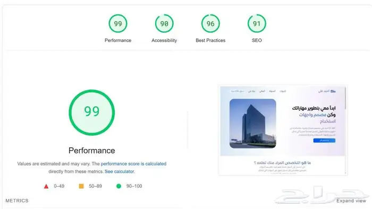Click the 'Accessibility' label text

pyautogui.click(x=164, y=40)
